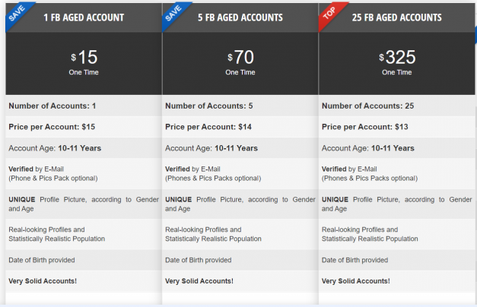Select the 1 FB AGED ACCOUNT plan header
This screenshot has height=307, width=477.
click(x=84, y=17)
